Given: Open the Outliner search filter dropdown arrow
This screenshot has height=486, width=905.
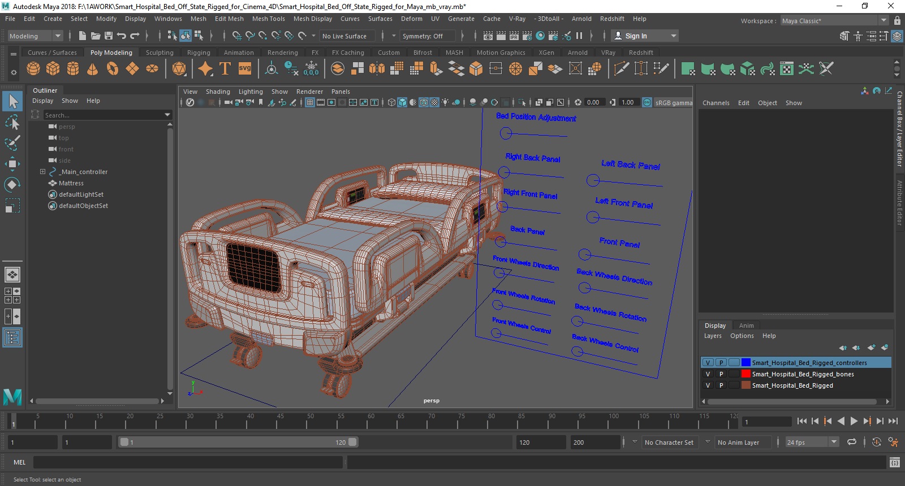Looking at the screenshot, I should pos(167,115).
